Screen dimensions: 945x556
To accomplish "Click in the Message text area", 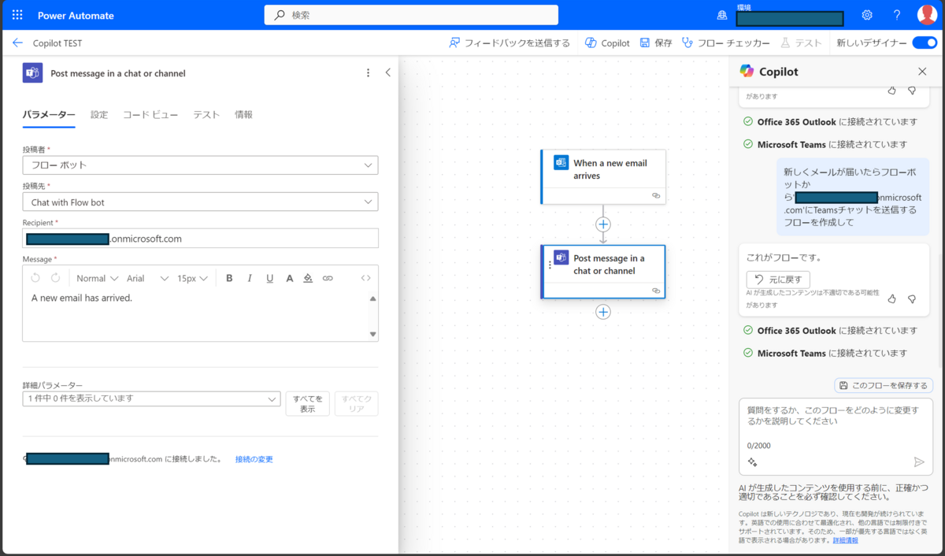I will (195, 316).
